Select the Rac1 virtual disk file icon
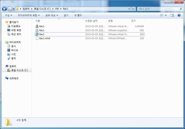This screenshot has height=129, width=185. (x=37, y=26)
